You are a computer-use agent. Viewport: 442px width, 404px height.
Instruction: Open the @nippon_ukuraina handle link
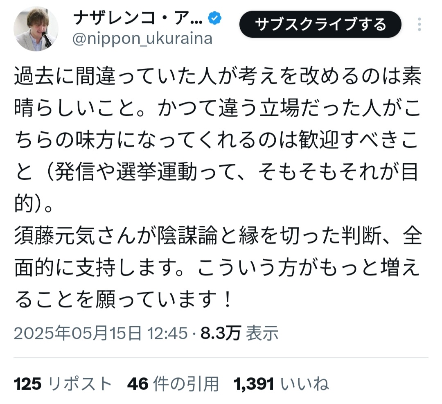pyautogui.click(x=142, y=39)
